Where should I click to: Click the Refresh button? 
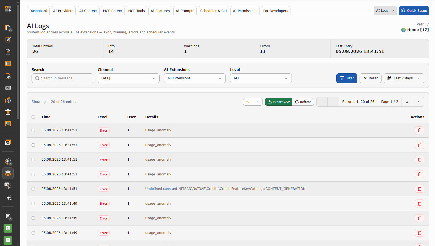click(x=303, y=102)
